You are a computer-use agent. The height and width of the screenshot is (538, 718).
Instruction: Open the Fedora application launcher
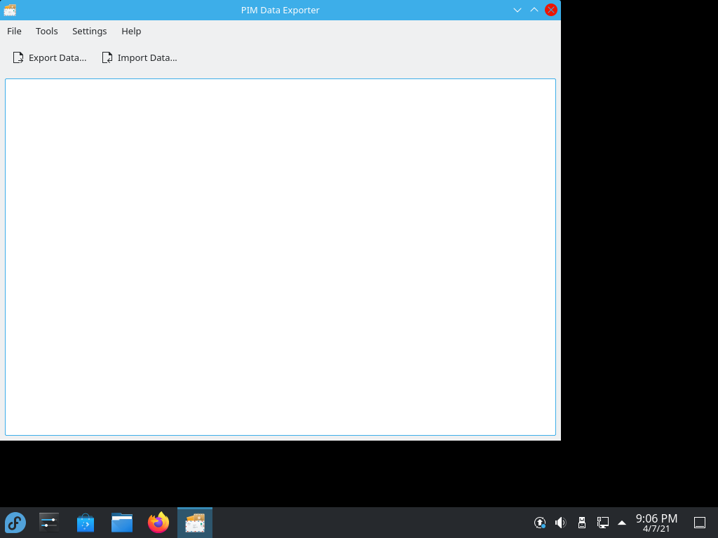[x=15, y=523]
